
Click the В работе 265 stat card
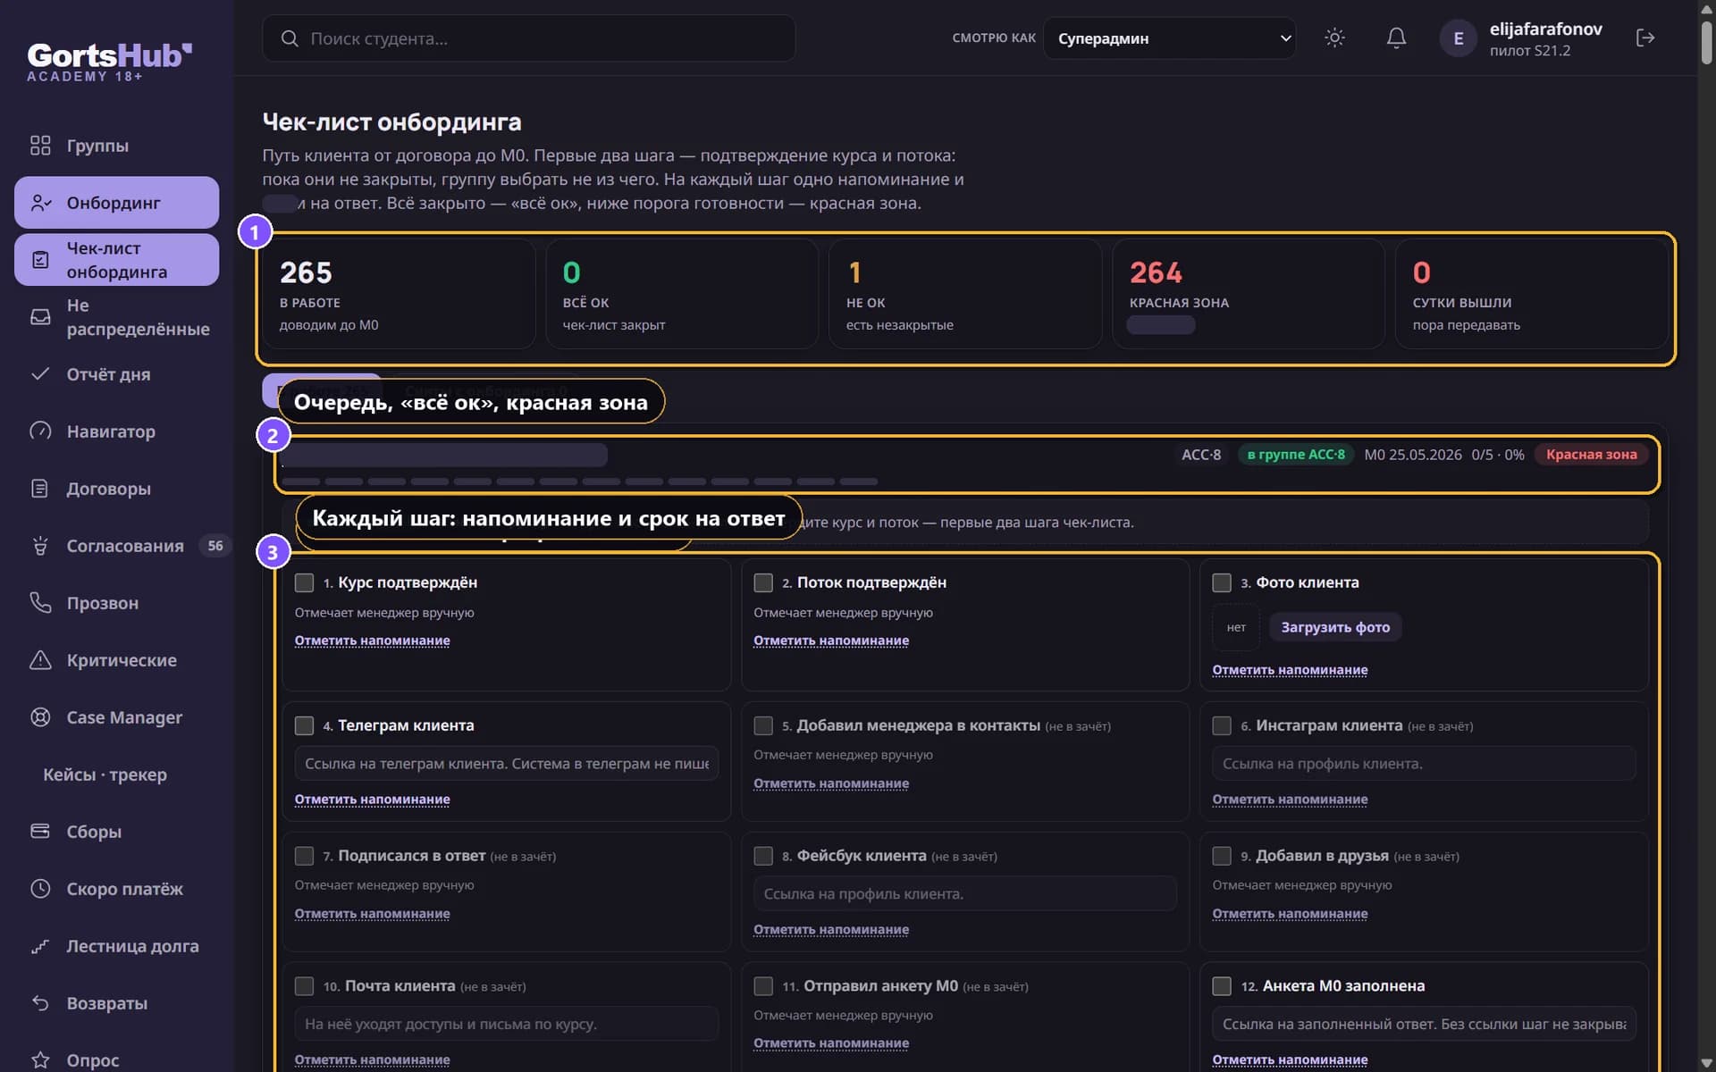399,293
